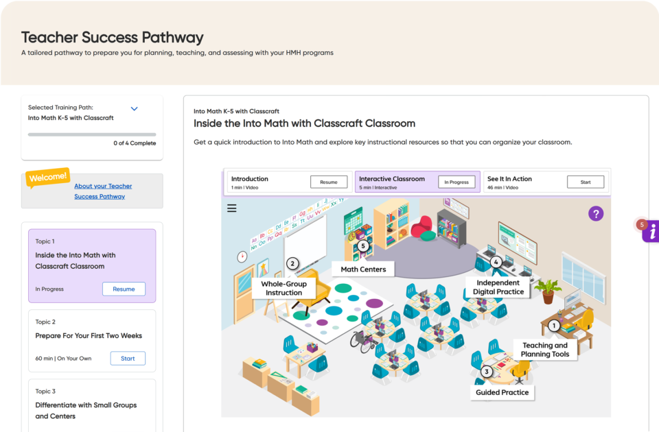Click Into Math K-5 with Classcraft path name
Screen dimensions: 659x432
71,118
